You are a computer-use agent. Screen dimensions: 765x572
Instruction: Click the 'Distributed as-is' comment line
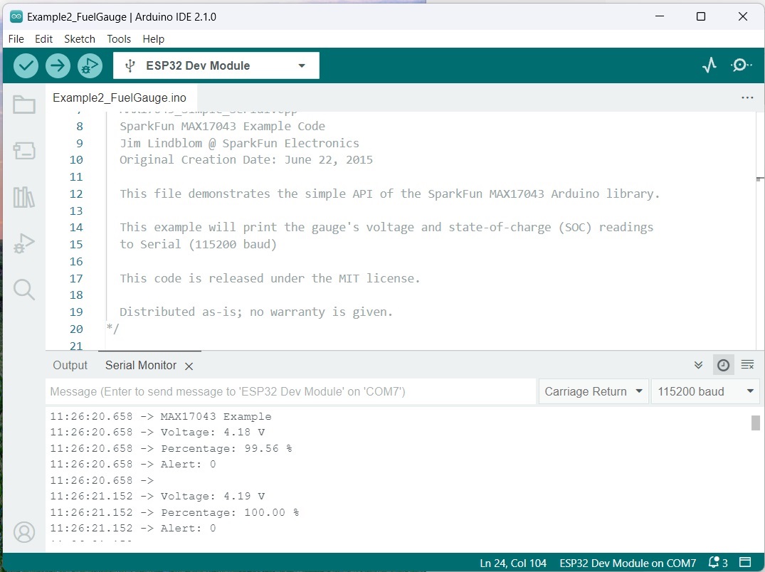[x=256, y=312]
